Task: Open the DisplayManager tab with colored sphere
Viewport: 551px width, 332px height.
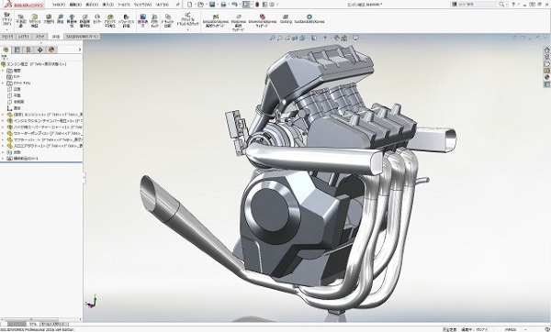Action: (51, 50)
